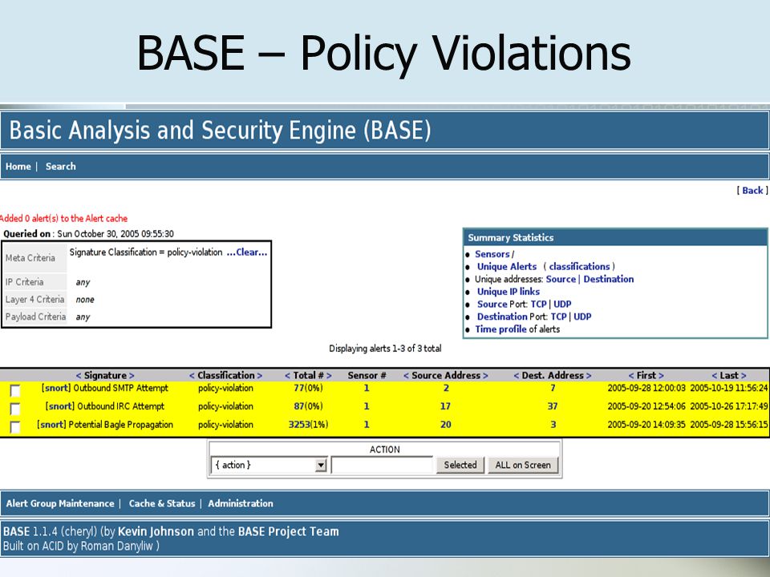Click the empty action text field
The image size is (770, 577).
click(x=382, y=465)
